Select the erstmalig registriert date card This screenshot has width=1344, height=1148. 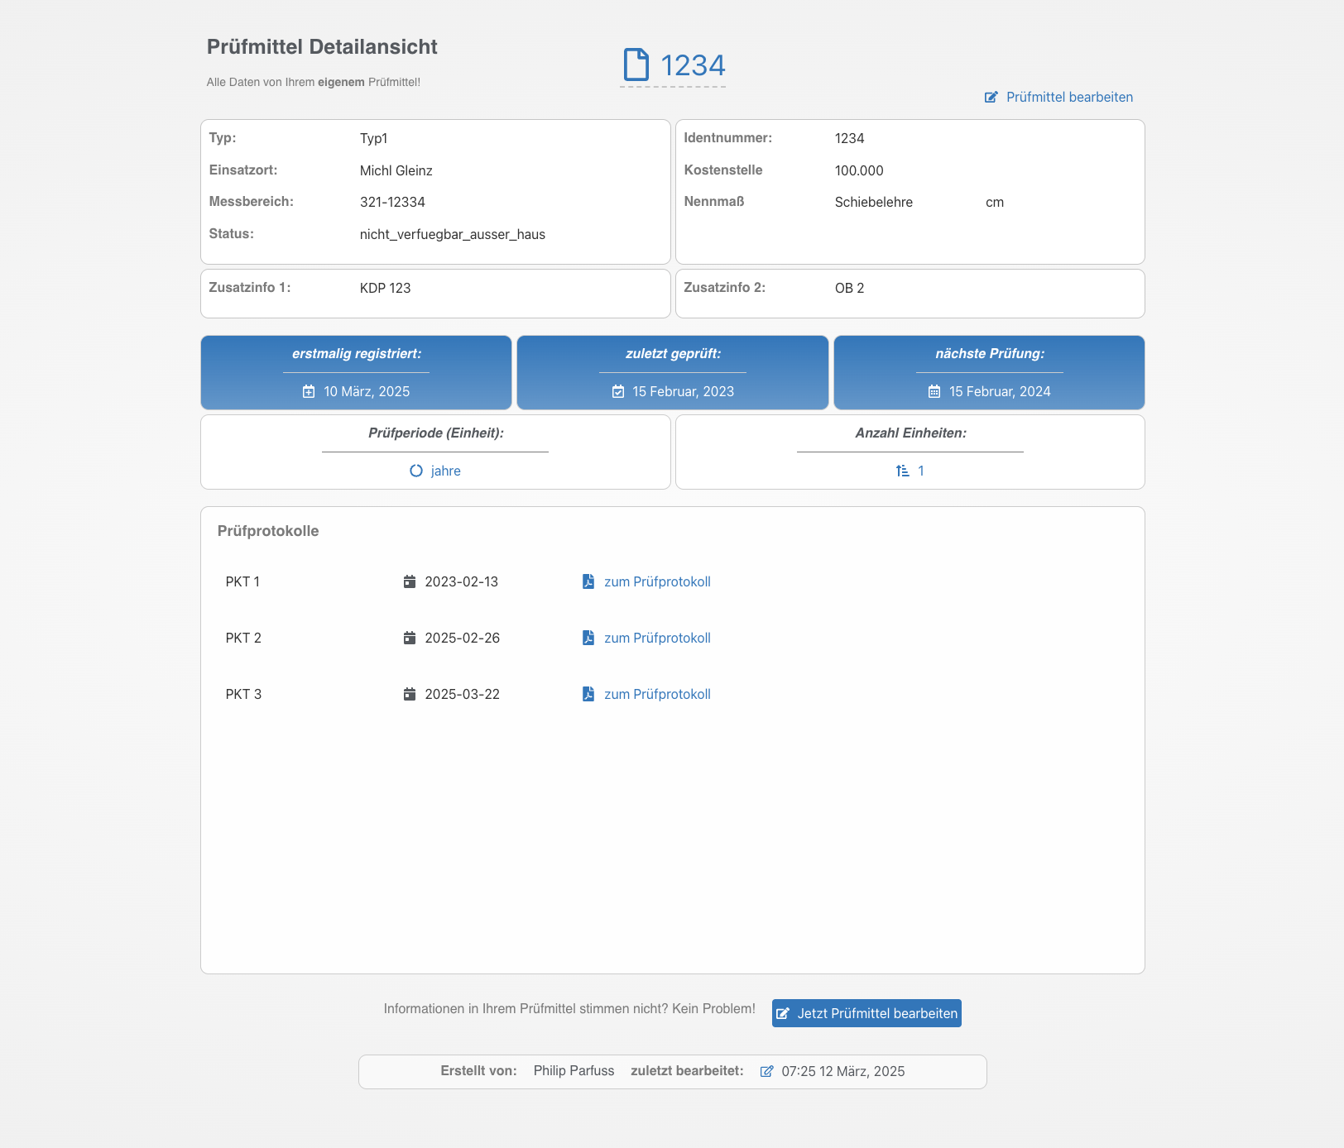tap(356, 372)
